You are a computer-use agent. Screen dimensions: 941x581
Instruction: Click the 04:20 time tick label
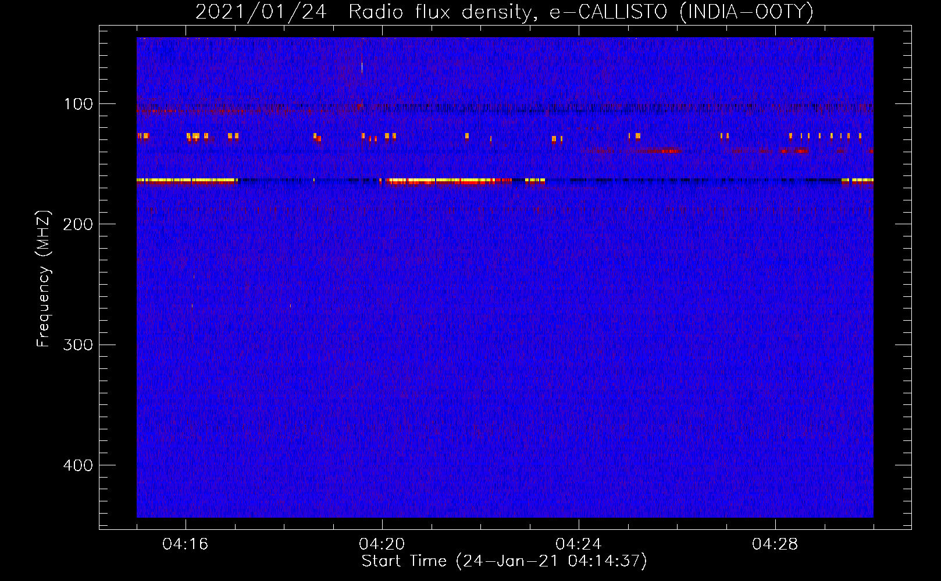(382, 544)
